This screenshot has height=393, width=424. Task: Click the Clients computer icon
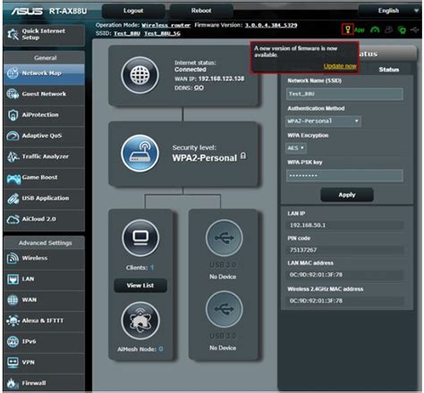coord(140,238)
